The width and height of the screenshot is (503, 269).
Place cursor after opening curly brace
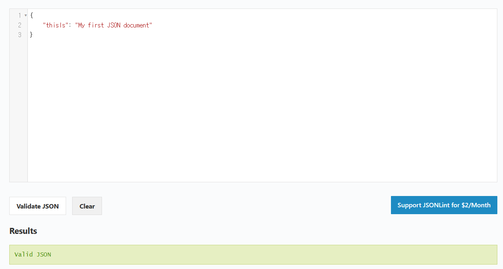click(33, 15)
